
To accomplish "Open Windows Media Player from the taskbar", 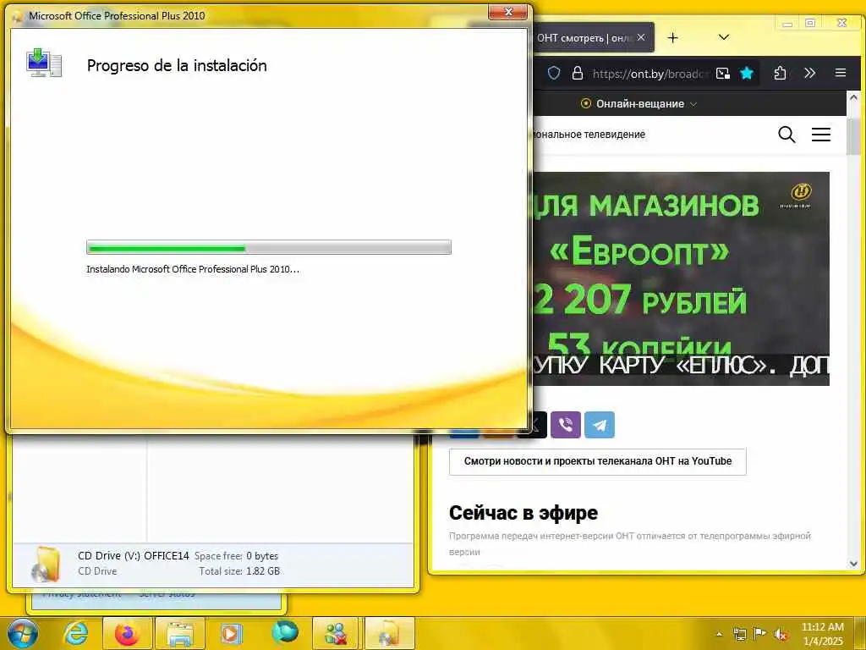I will coord(232,633).
